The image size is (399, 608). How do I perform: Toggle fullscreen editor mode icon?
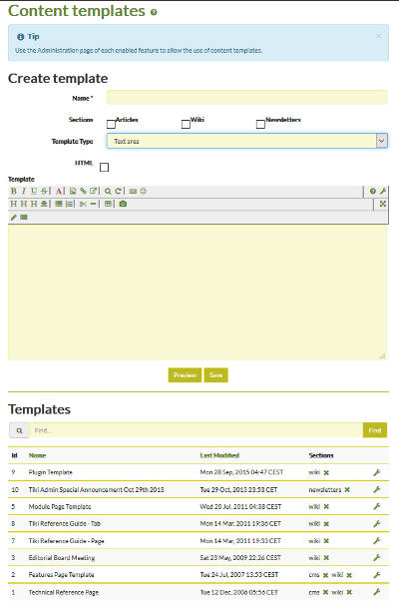coord(383,204)
